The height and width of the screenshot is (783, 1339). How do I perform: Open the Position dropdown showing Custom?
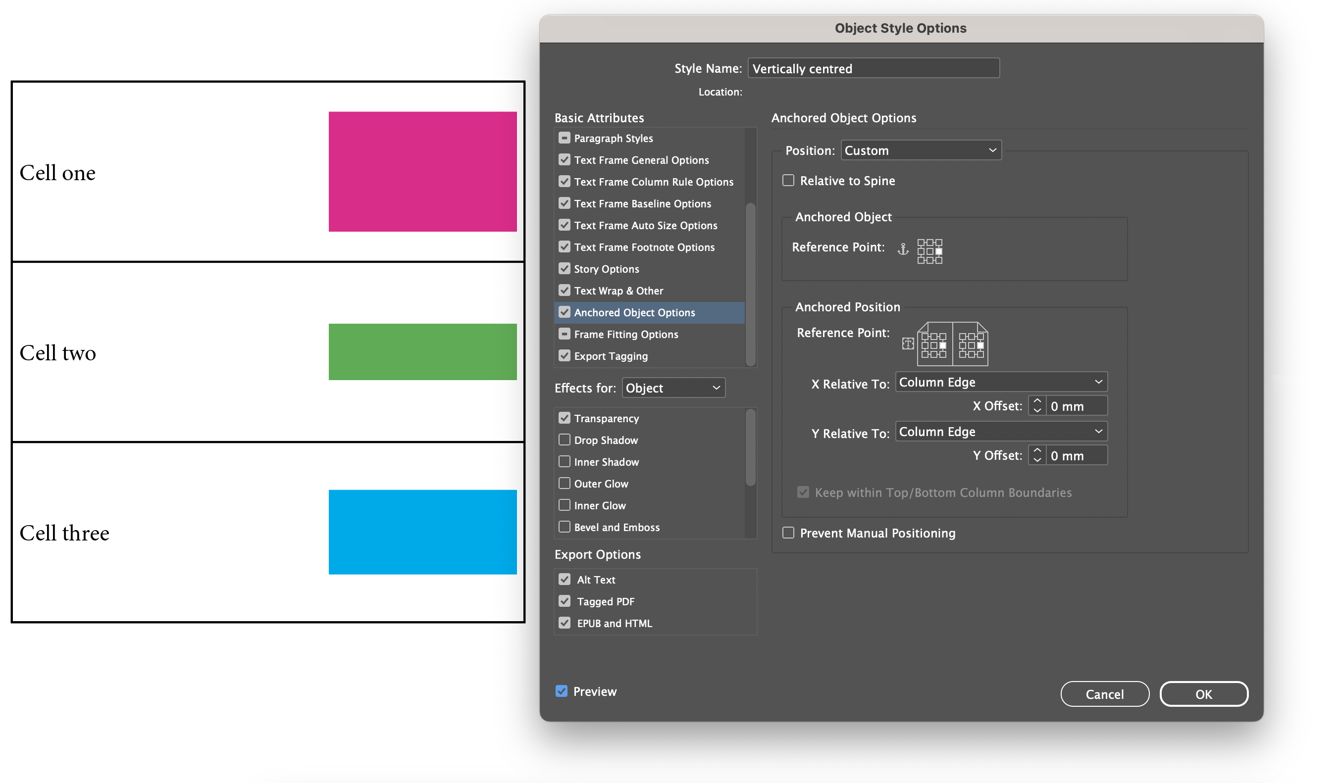pos(921,150)
